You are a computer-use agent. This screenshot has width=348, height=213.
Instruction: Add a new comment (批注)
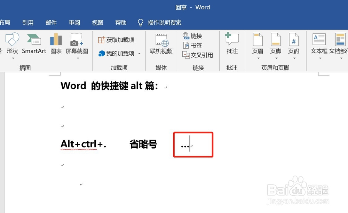point(232,43)
